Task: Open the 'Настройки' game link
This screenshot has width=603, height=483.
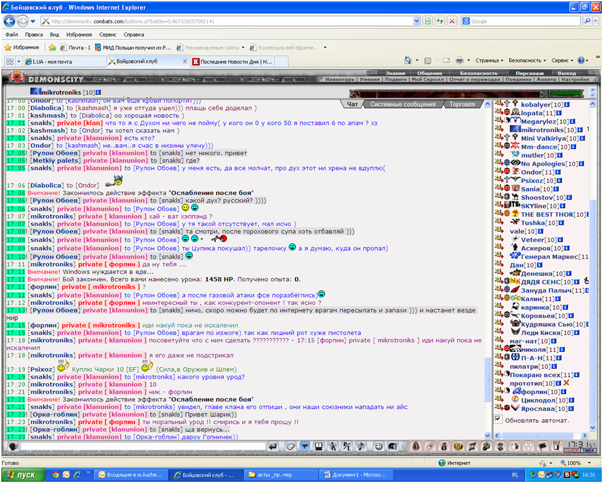Action: (x=575, y=79)
